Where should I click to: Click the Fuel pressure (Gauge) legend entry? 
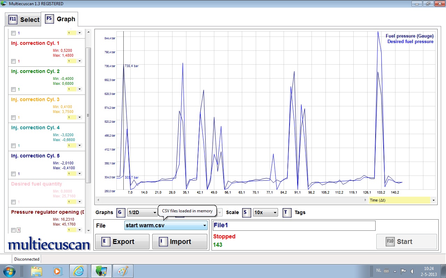(409, 36)
